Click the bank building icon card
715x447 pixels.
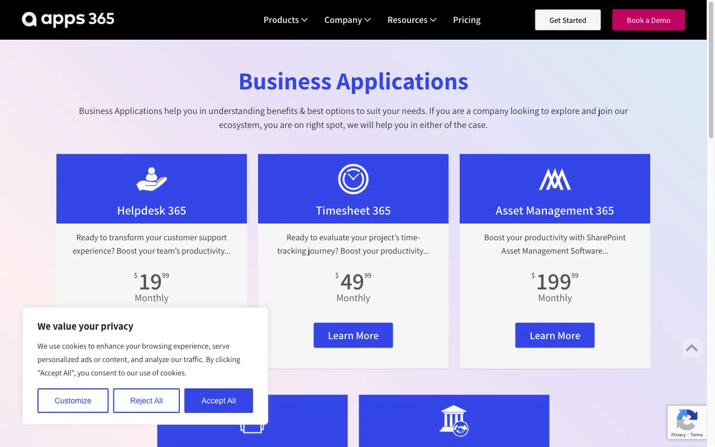tap(454, 421)
